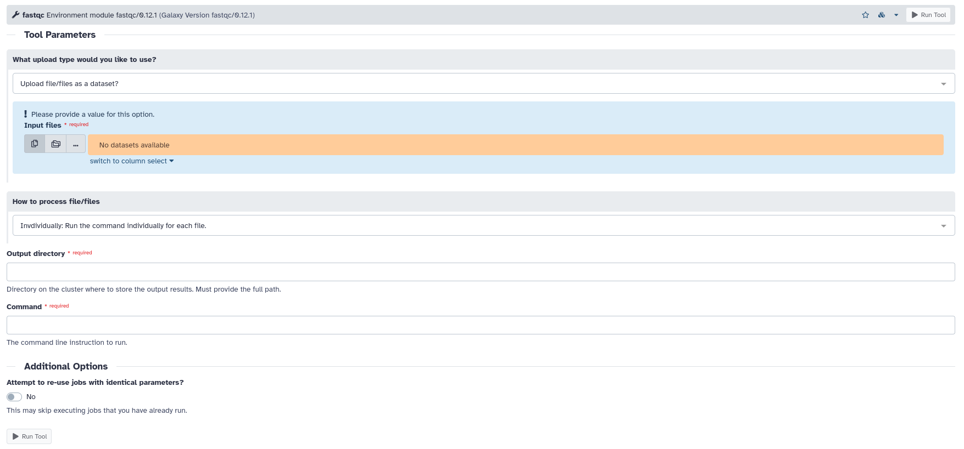
Task: Click the Command text field
Action: (x=481, y=325)
